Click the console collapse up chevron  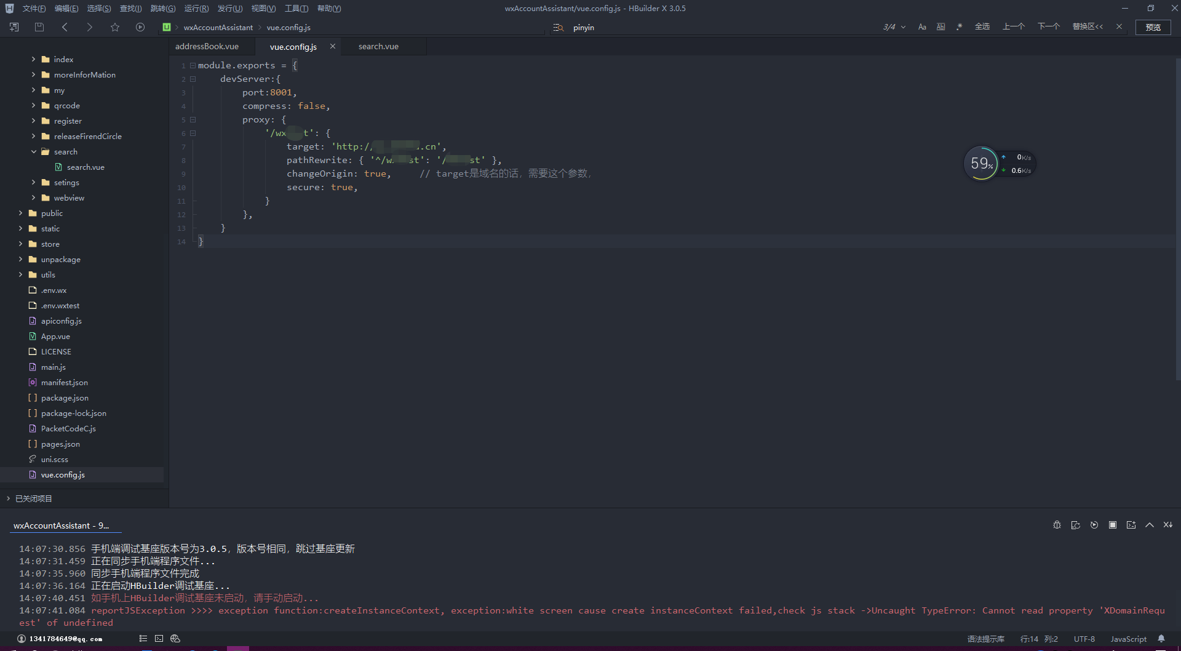(x=1149, y=525)
